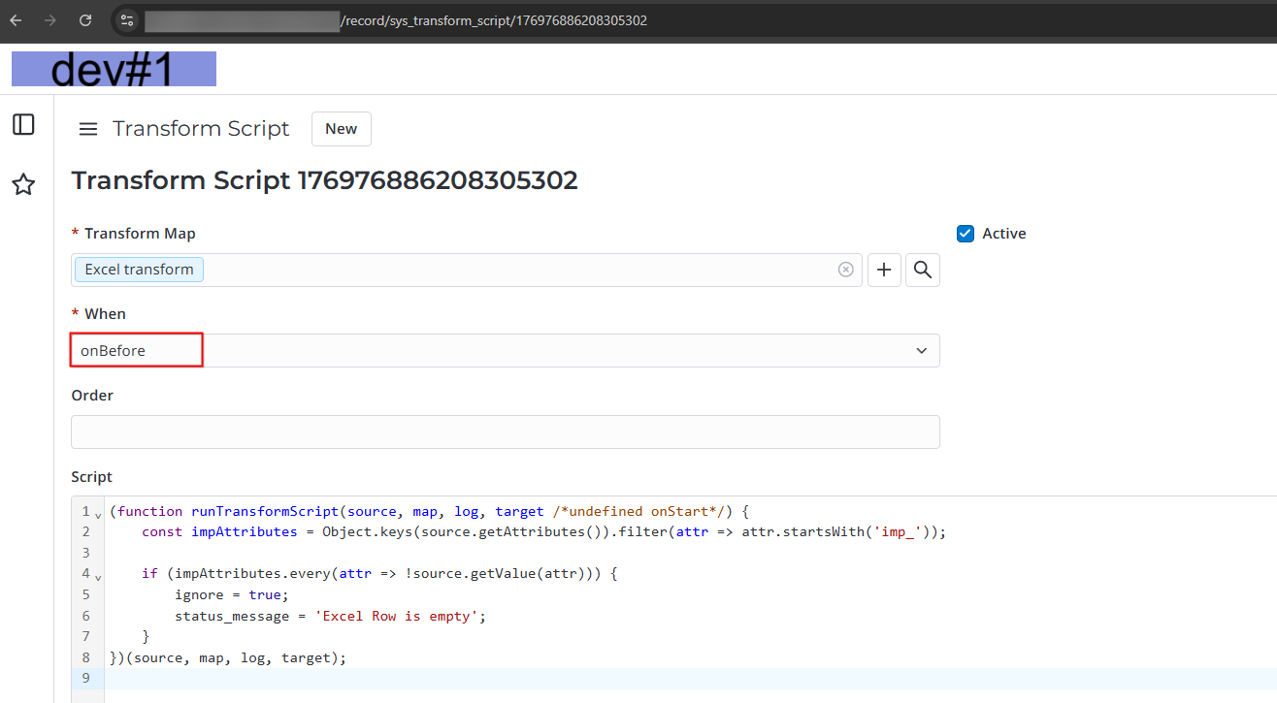Open the When dropdown showing onBefore
The height and width of the screenshot is (703, 1277).
pyautogui.click(x=505, y=351)
